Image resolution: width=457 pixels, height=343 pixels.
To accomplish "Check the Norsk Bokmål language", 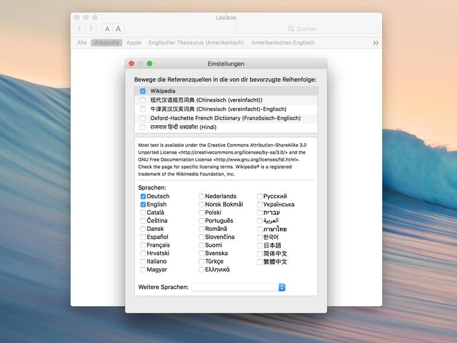I will [201, 205].
